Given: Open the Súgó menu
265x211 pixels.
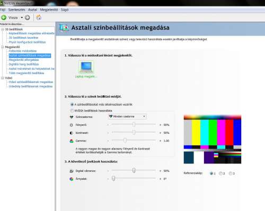Looking at the screenshot, I should 65,10.
